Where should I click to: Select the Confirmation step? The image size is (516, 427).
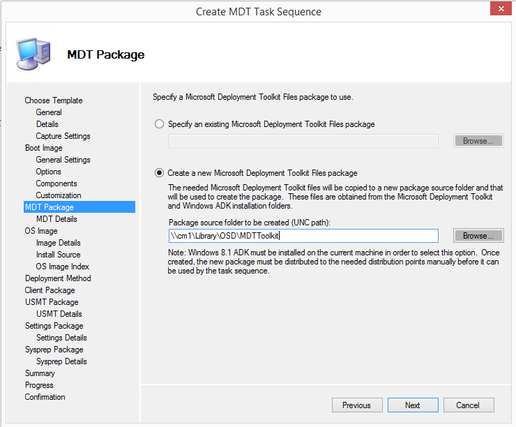coord(45,397)
